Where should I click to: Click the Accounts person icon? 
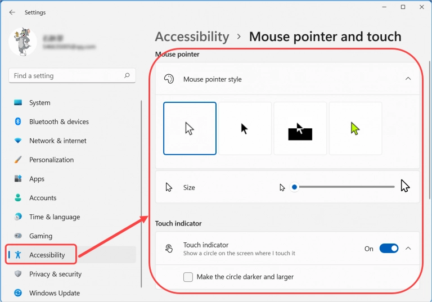(18, 197)
